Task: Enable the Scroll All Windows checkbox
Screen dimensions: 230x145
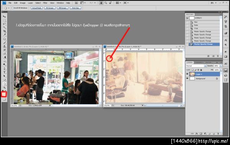Action: click(13, 8)
